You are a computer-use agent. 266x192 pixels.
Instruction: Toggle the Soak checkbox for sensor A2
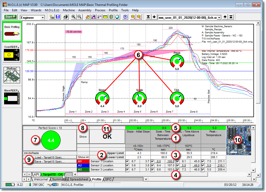152,165
